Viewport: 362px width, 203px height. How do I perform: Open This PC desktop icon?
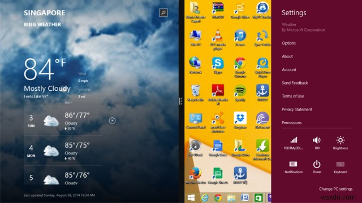[x=196, y=38]
